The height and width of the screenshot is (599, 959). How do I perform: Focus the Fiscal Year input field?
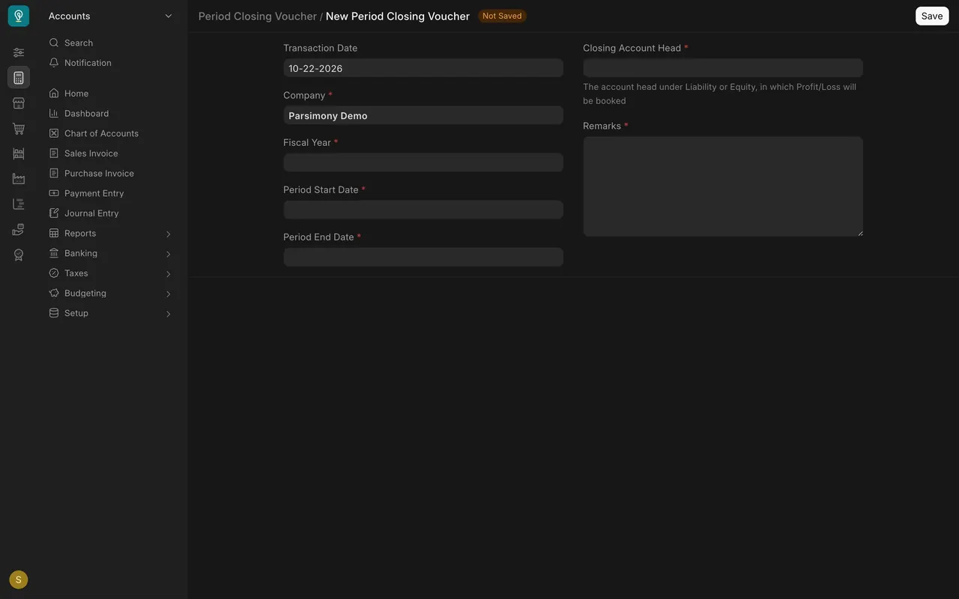(423, 162)
